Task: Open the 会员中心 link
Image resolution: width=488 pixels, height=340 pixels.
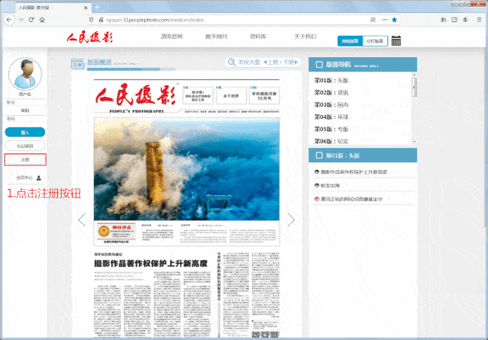Action: (x=24, y=178)
